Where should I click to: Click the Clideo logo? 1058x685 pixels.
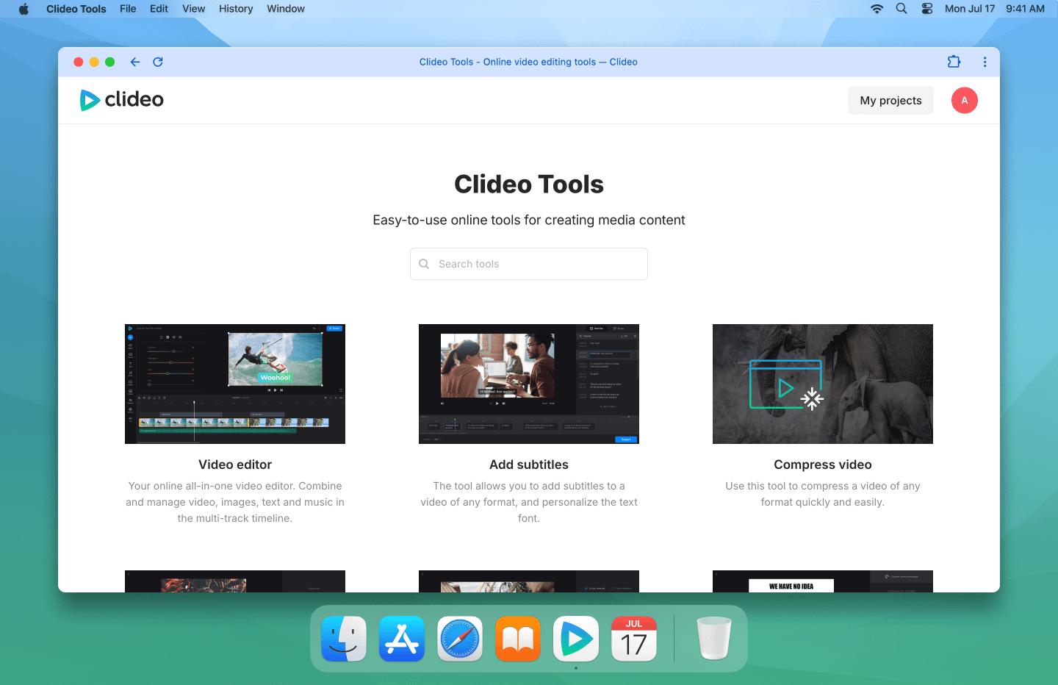click(x=122, y=100)
